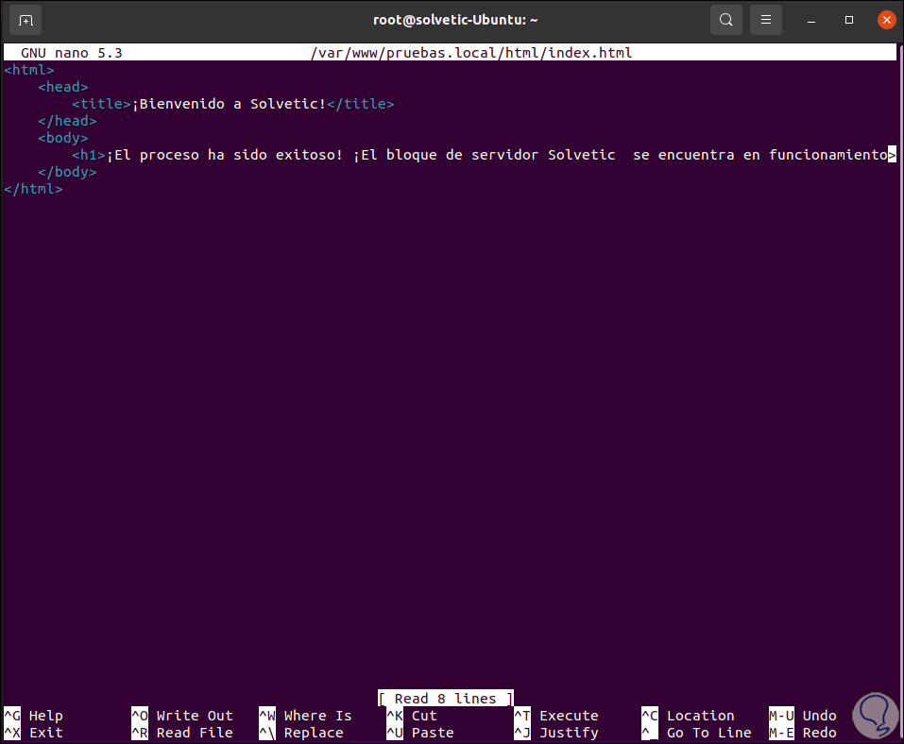Select the GNU nano 5.3 header text
Viewport: 904px width, 744px height.
pyautogui.click(x=72, y=53)
